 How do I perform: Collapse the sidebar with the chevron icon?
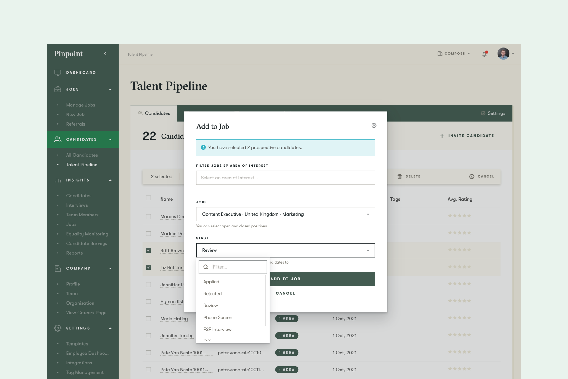click(106, 54)
